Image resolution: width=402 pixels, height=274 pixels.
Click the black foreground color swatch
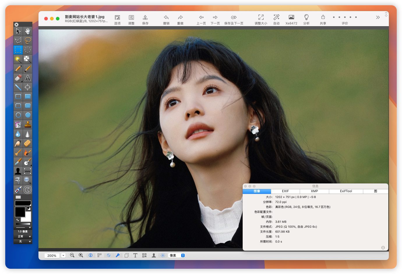point(20,212)
